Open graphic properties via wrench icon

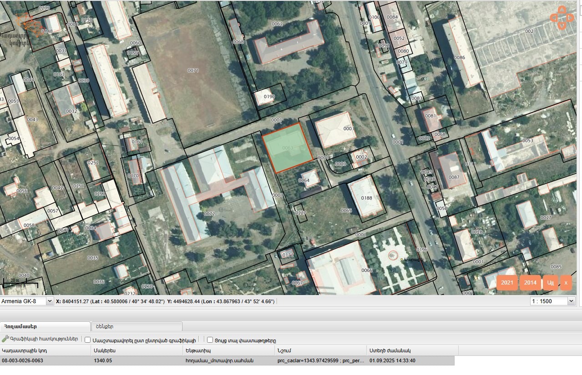(5, 339)
